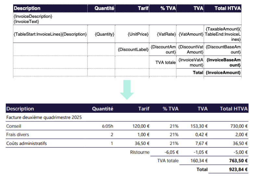Click 'Facture deuxième quadrimestre 2025' text

(x=44, y=117)
